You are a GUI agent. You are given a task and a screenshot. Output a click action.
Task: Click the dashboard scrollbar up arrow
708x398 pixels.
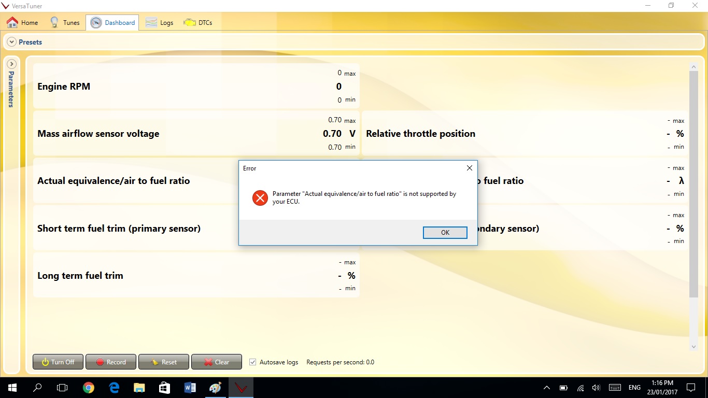pos(694,67)
